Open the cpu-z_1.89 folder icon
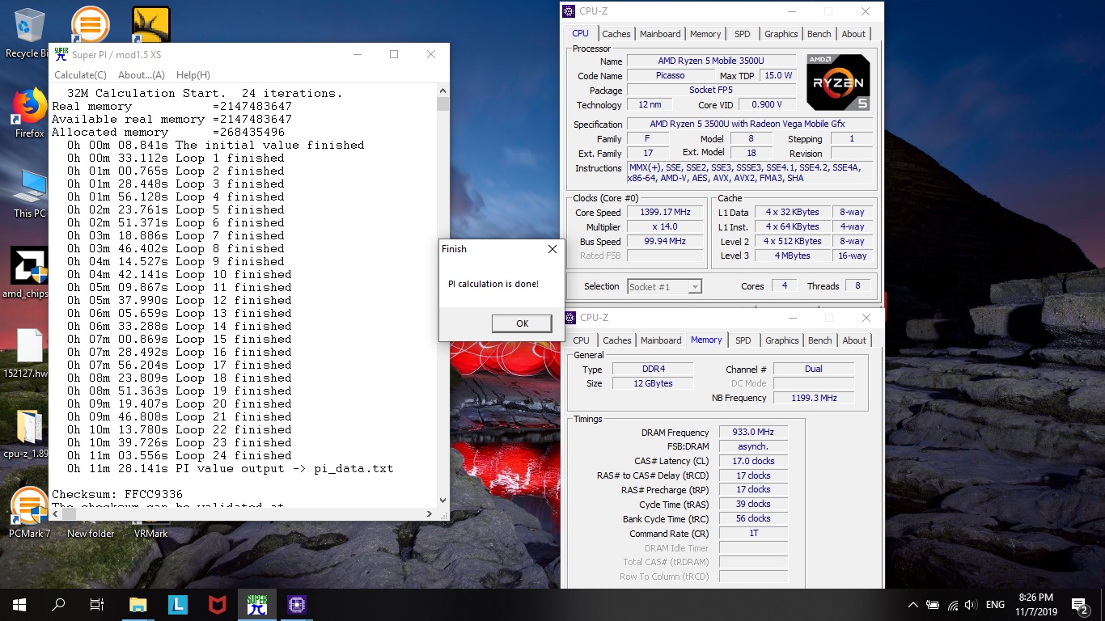Screen dimensions: 1105x621 [29, 426]
